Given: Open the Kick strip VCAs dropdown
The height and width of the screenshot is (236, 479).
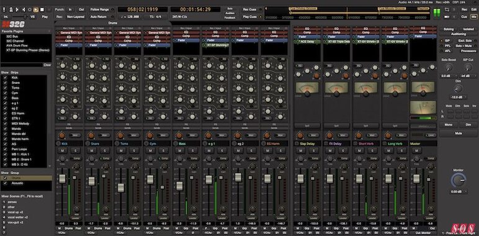Looking at the screenshot, I should (x=62, y=233).
